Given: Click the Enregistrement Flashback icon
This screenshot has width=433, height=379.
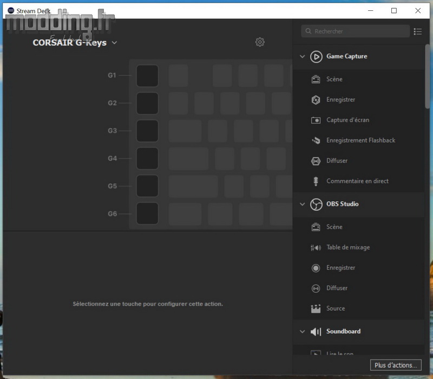Looking at the screenshot, I should pos(316,140).
